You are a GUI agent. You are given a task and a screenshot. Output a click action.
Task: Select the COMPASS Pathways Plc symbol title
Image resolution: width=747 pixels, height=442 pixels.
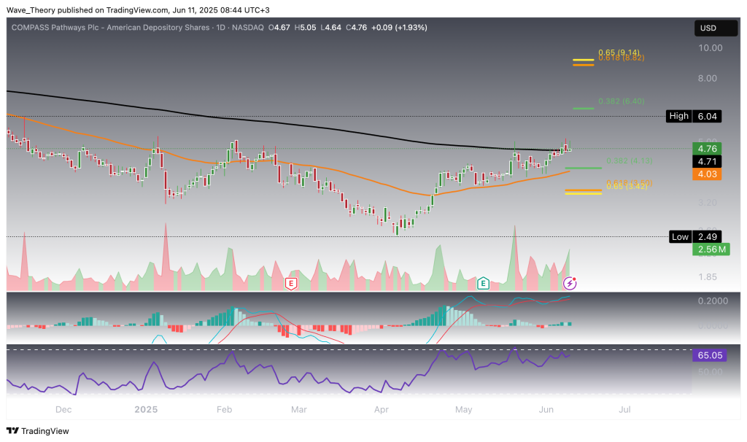coord(110,28)
